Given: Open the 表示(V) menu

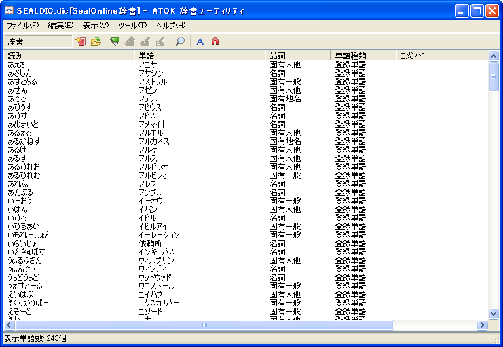Looking at the screenshot, I should tap(96, 26).
